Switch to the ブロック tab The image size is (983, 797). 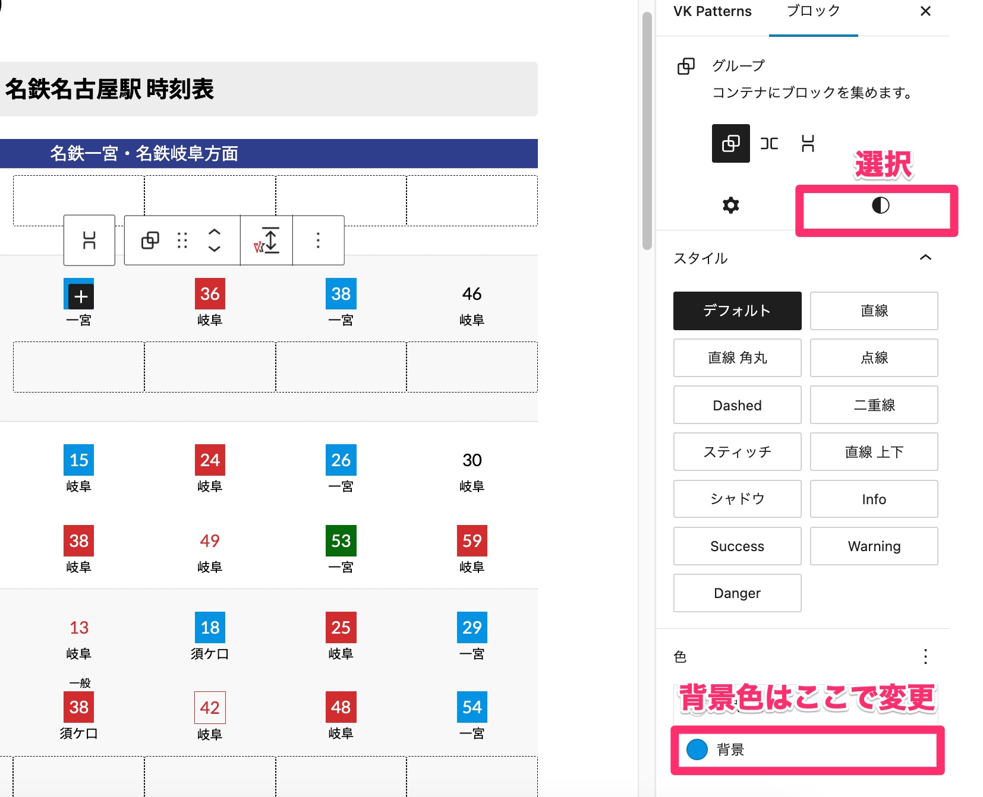pos(813,11)
